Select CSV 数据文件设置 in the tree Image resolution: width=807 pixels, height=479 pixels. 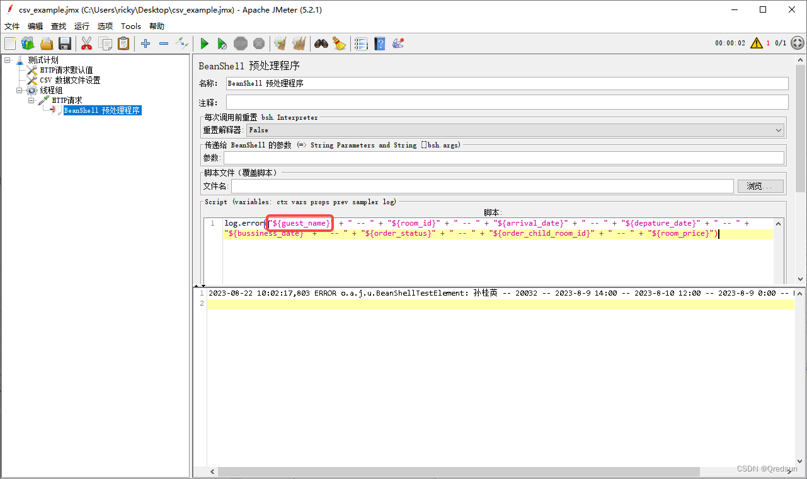coord(70,80)
